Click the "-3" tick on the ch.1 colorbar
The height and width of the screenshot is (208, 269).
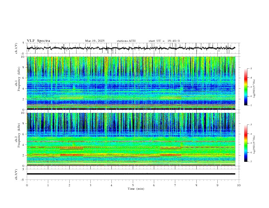(x=250, y=68)
